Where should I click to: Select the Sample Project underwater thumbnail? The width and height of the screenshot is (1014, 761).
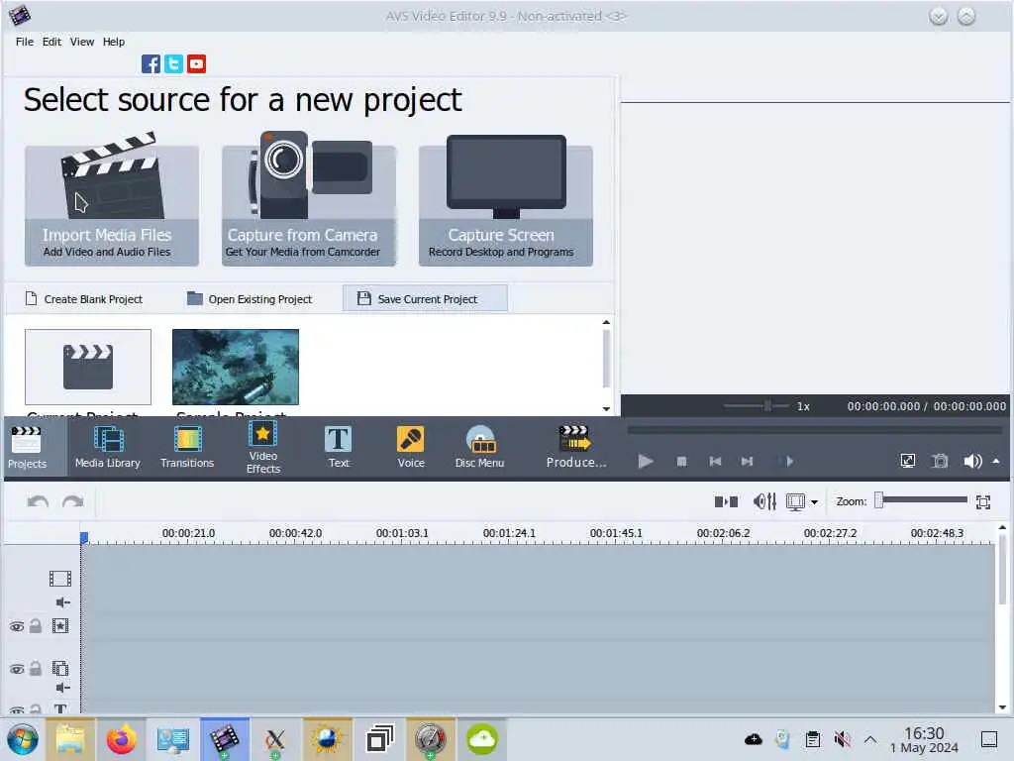click(x=236, y=367)
